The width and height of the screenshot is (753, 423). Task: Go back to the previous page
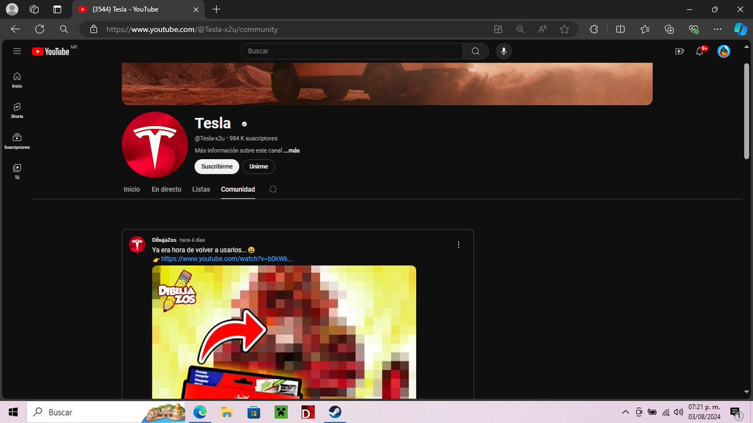pyautogui.click(x=16, y=29)
